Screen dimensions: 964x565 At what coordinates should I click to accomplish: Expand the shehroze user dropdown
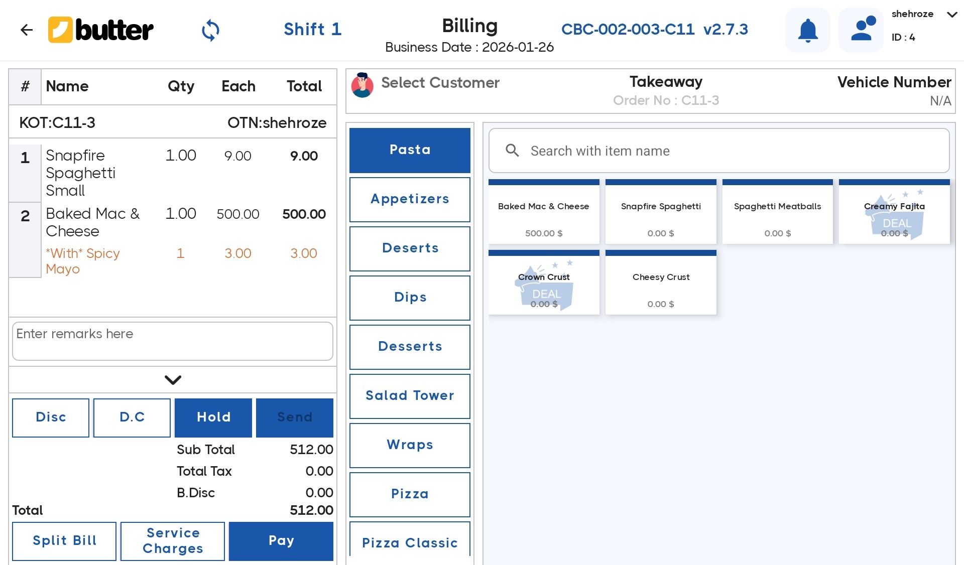pyautogui.click(x=951, y=15)
